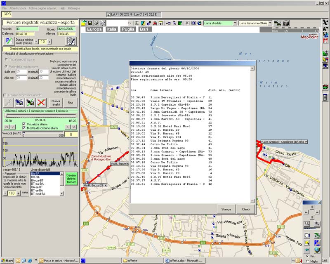Screen dimensions: 330x264
Task: Zoom out with the magnifier minus icon
Action: pyautogui.click(x=307, y=224)
